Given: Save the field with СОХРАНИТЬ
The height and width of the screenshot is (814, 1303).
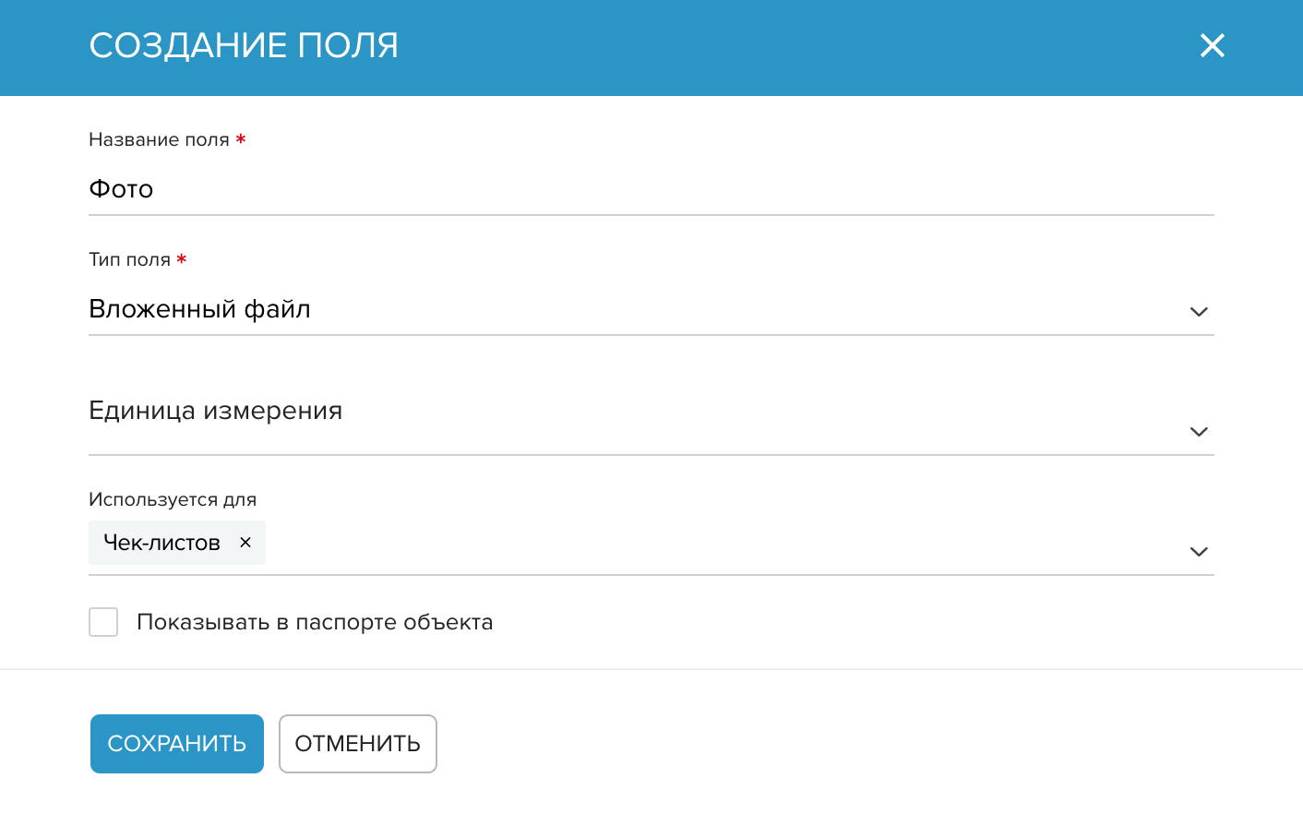Looking at the screenshot, I should coord(177,744).
